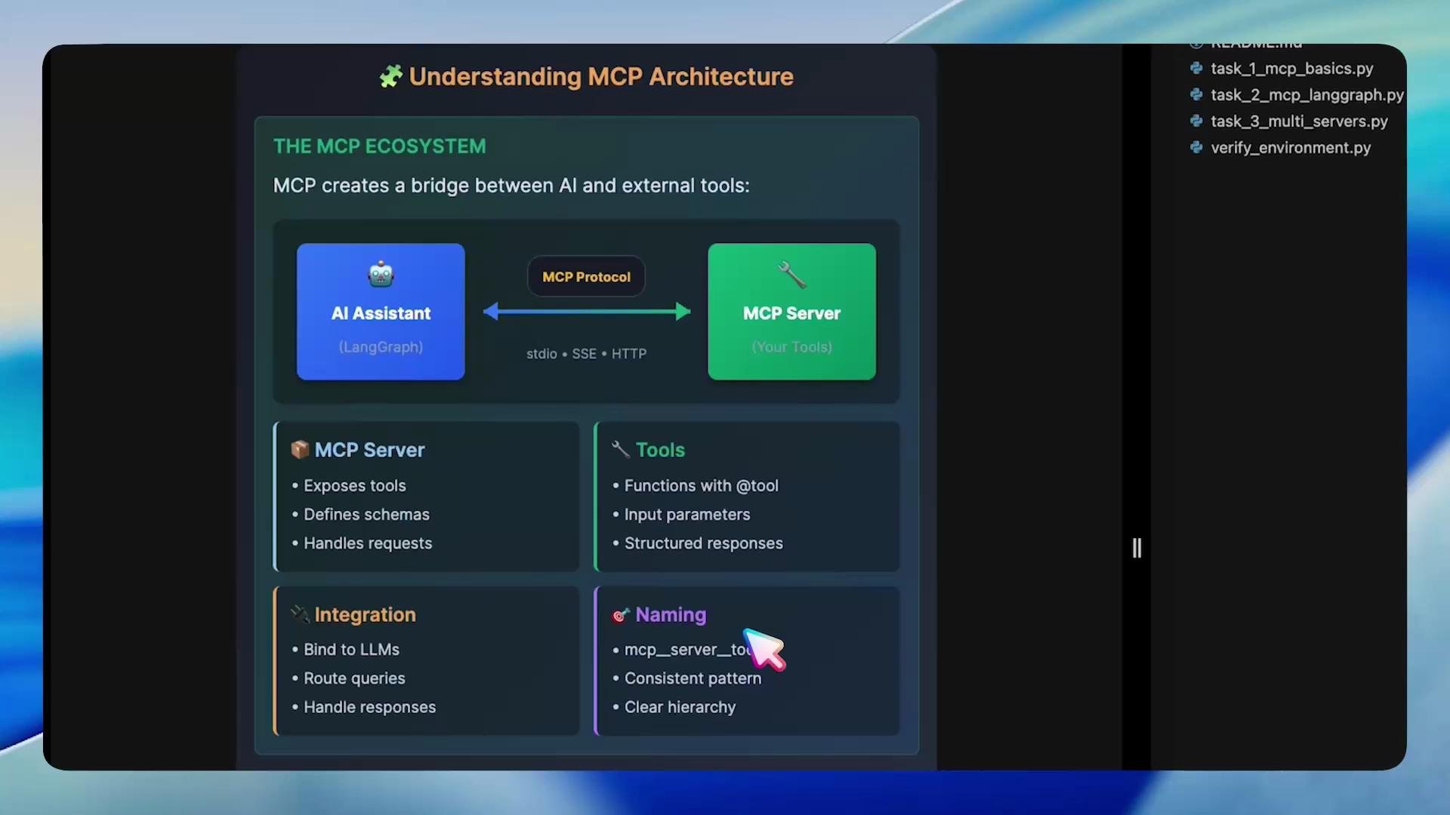This screenshot has width=1450, height=815.
Task: Click the MCP Protocol label badge
Action: [586, 277]
